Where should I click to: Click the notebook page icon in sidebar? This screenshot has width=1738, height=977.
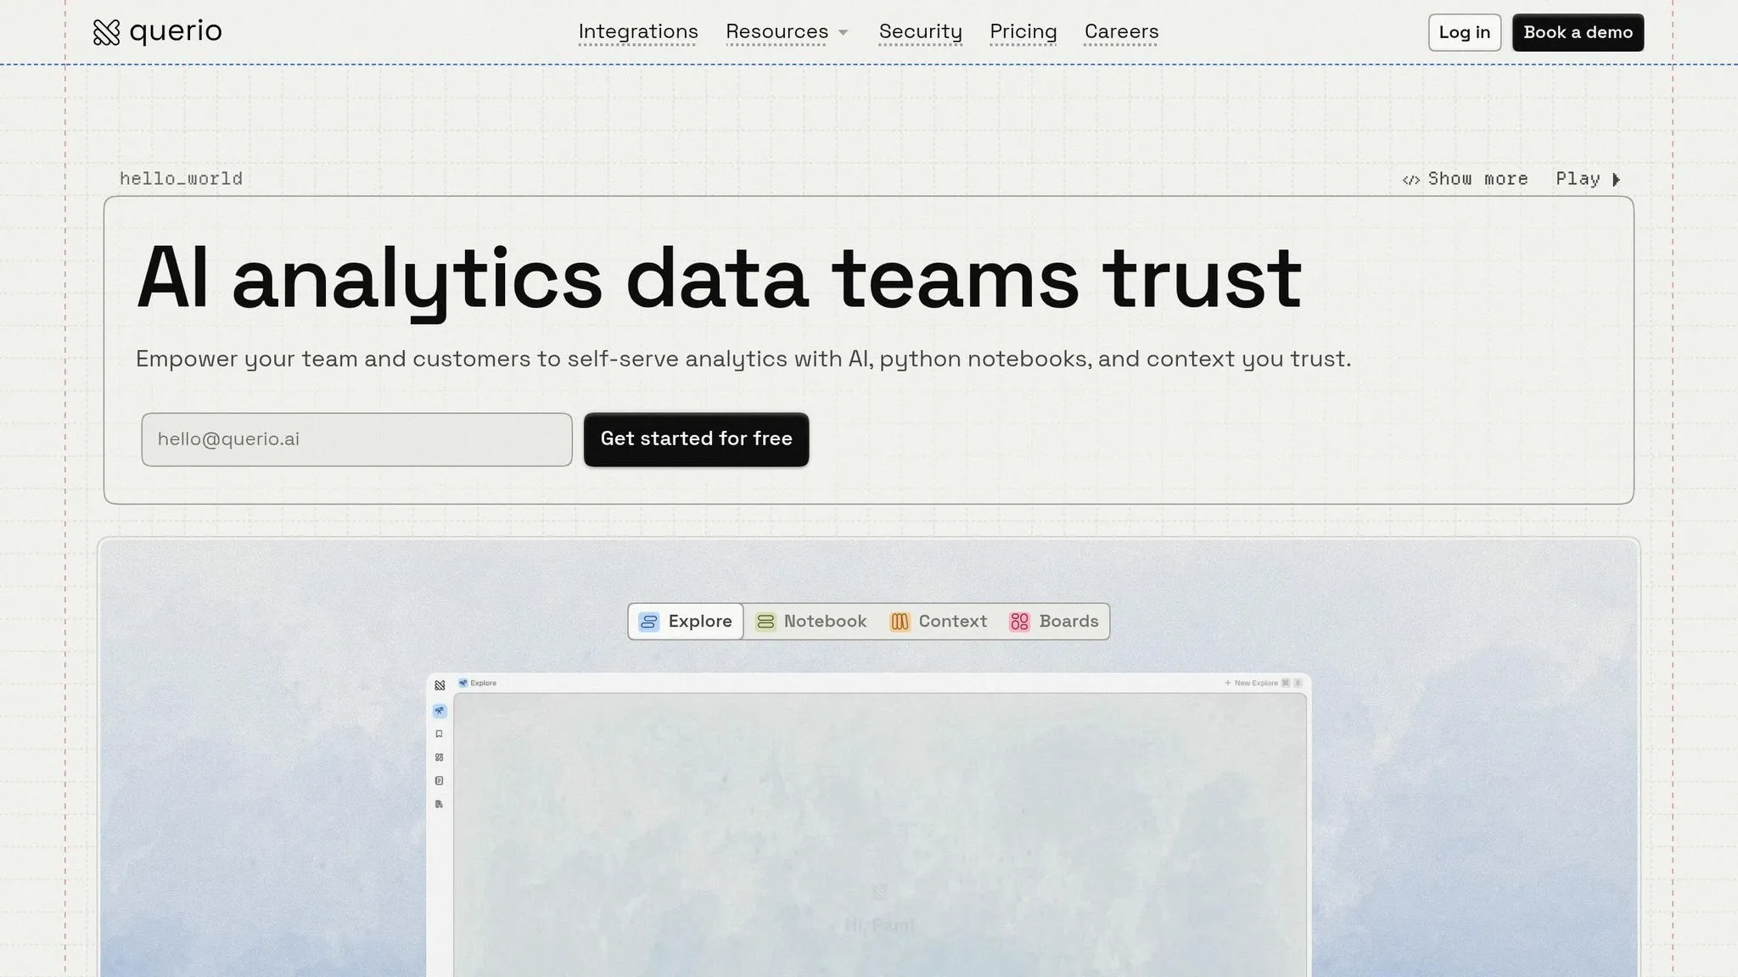click(x=439, y=781)
